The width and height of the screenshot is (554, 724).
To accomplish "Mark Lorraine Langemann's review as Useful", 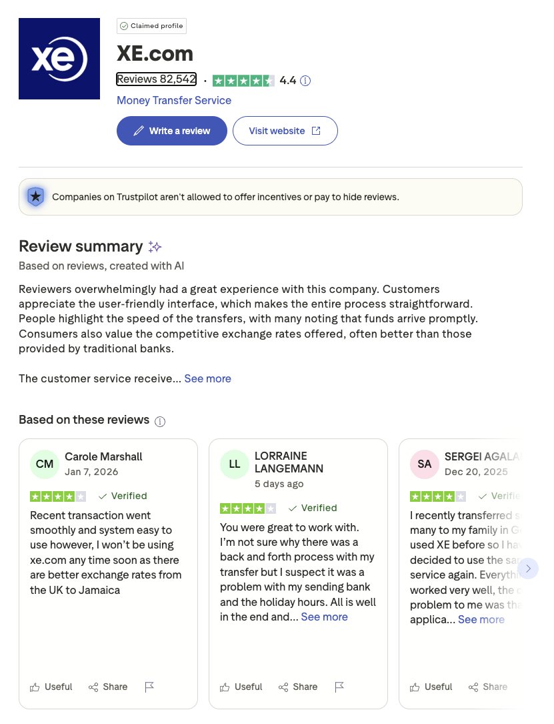I will point(241,687).
